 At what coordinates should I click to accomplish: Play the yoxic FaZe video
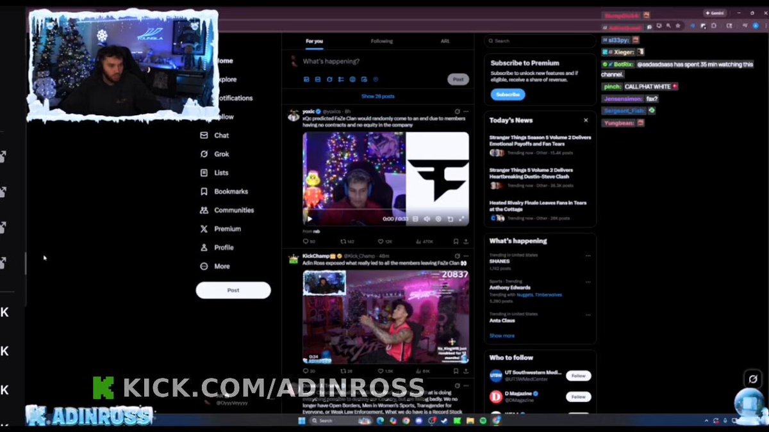pos(310,219)
